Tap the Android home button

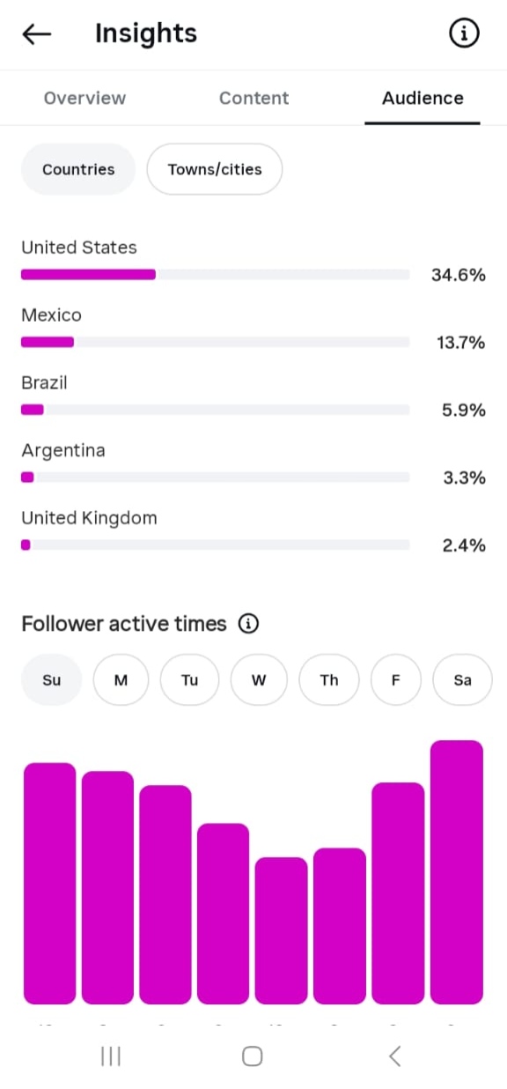253,1056
